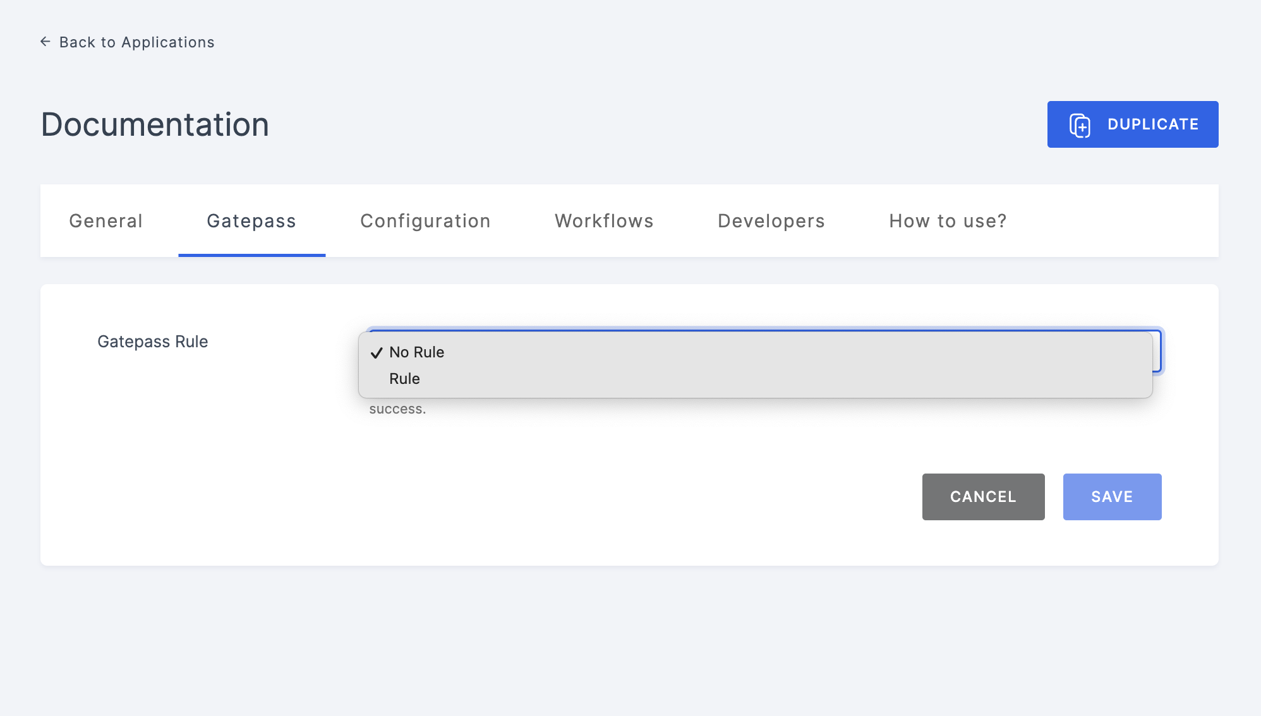Switch to the General tab
The height and width of the screenshot is (716, 1261).
pos(106,220)
